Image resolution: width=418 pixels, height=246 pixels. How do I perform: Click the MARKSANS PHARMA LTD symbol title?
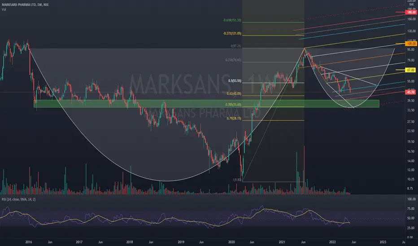click(25, 4)
